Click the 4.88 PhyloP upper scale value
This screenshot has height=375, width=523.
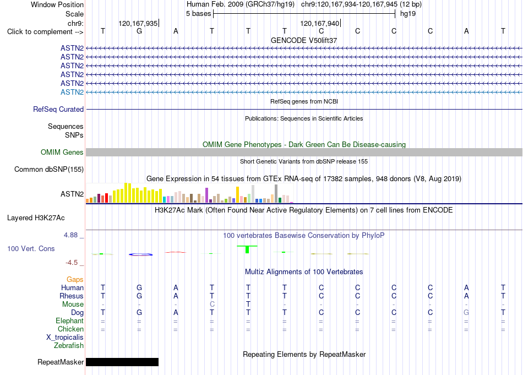coord(70,235)
